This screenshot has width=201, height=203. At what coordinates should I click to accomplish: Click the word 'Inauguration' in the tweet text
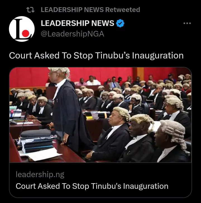158,55
